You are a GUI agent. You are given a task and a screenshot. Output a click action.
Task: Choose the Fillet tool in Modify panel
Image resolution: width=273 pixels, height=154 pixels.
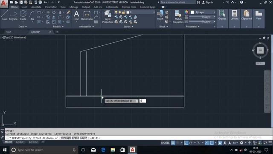coord(60,17)
